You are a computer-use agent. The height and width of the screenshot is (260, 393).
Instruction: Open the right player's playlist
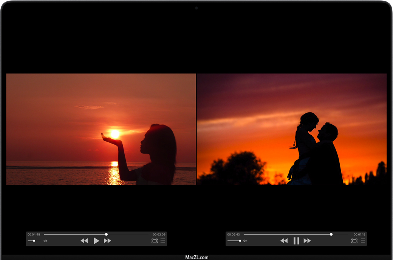[x=362, y=241]
